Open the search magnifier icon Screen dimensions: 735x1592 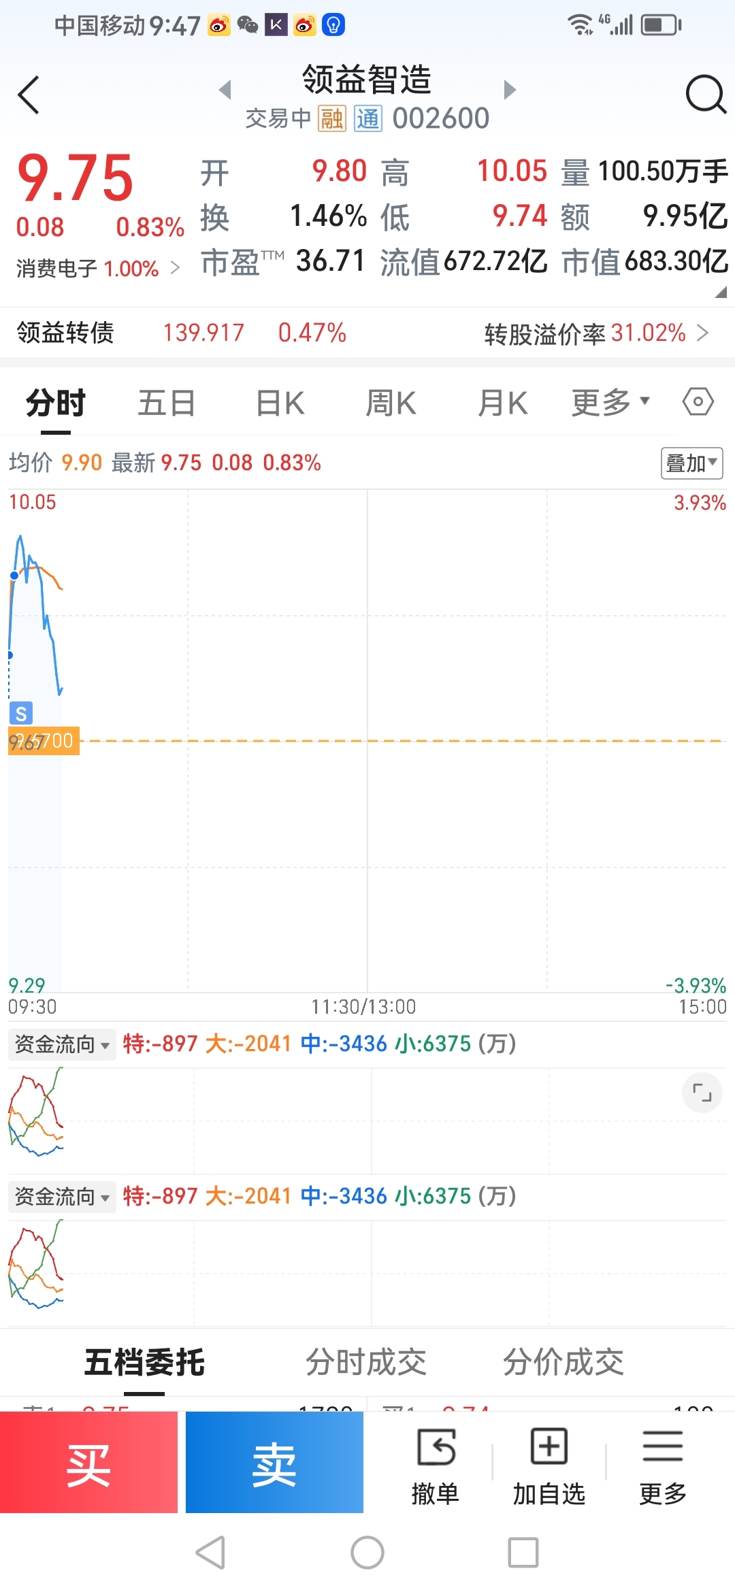pos(706,95)
